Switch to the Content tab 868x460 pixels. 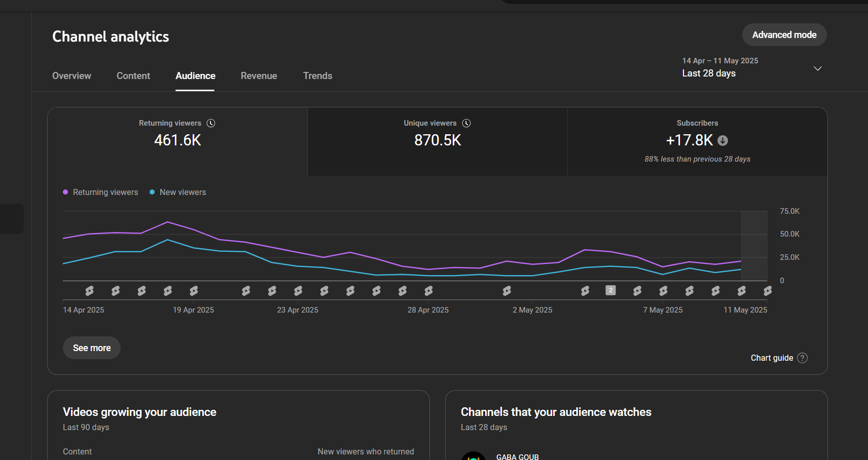[x=133, y=76]
